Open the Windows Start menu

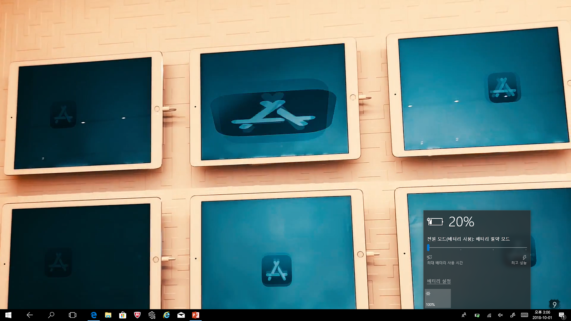(8, 315)
